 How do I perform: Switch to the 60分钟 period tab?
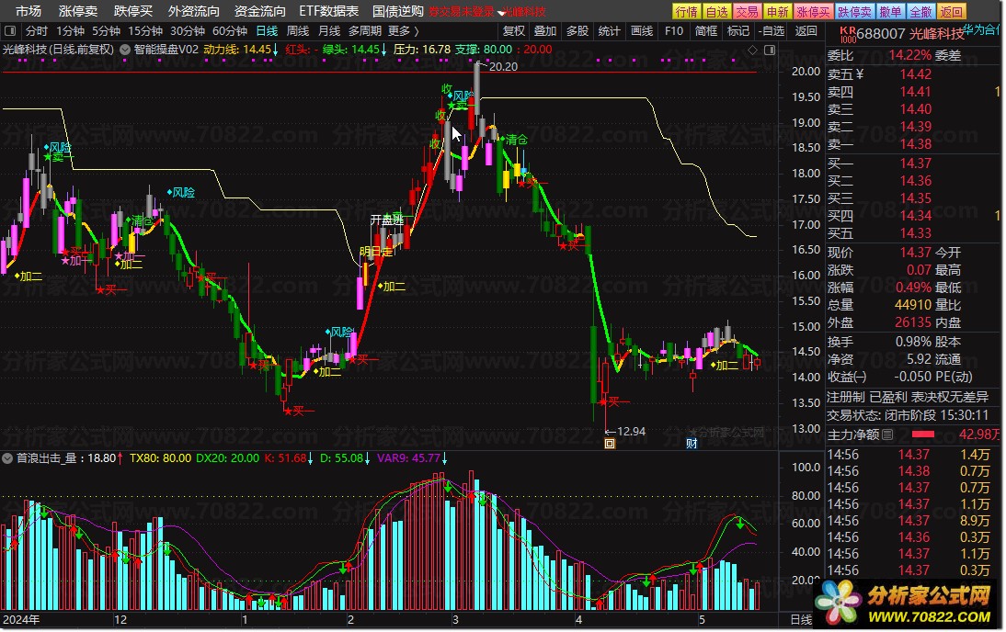(x=230, y=30)
